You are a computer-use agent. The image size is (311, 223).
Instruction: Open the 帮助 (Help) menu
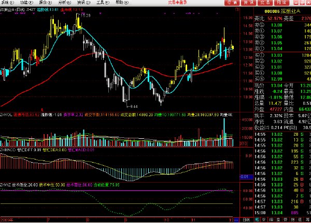[x=122, y=3]
